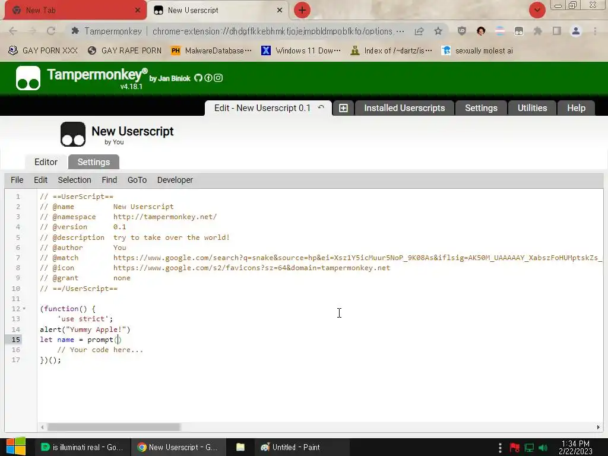This screenshot has width=608, height=456.
Task: Click the editor scrollbar right arrow
Action: (x=598, y=427)
